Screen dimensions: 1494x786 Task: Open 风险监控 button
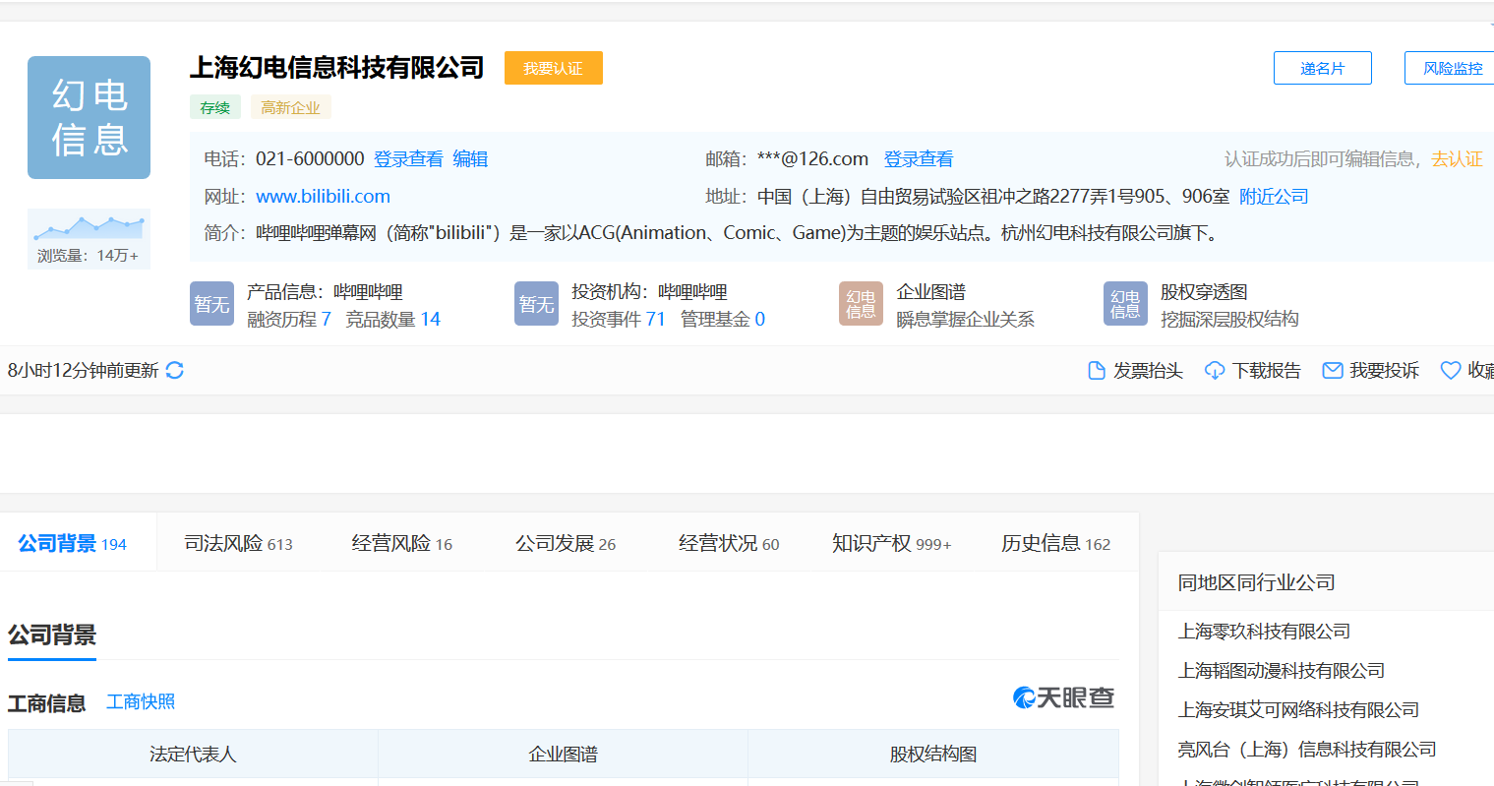1452,68
